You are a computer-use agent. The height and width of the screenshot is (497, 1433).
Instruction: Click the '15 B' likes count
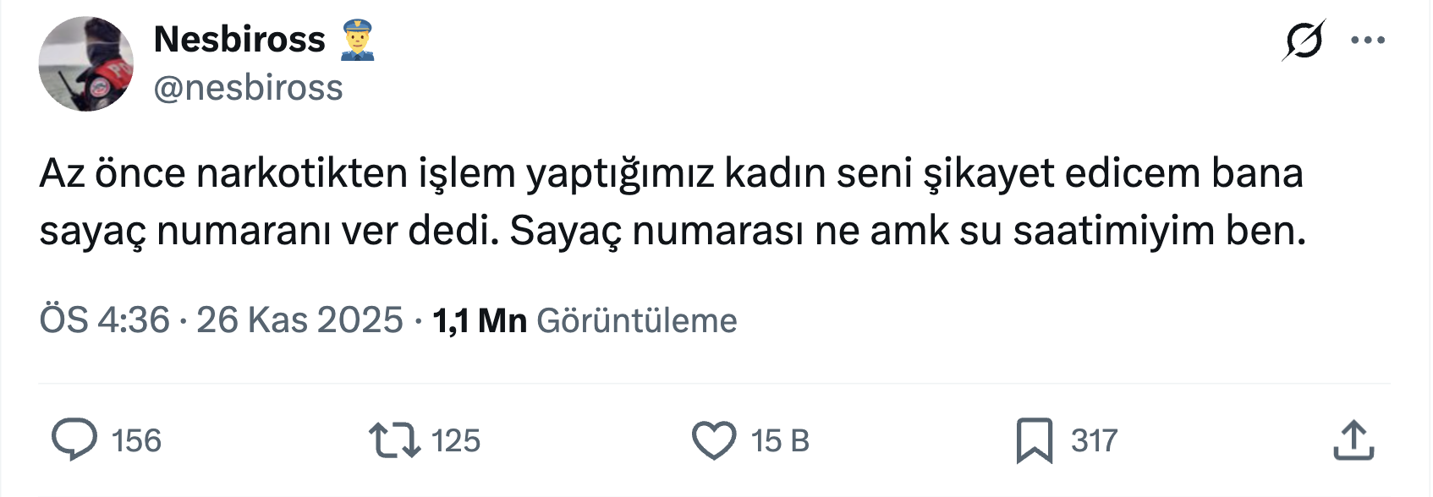(x=780, y=441)
